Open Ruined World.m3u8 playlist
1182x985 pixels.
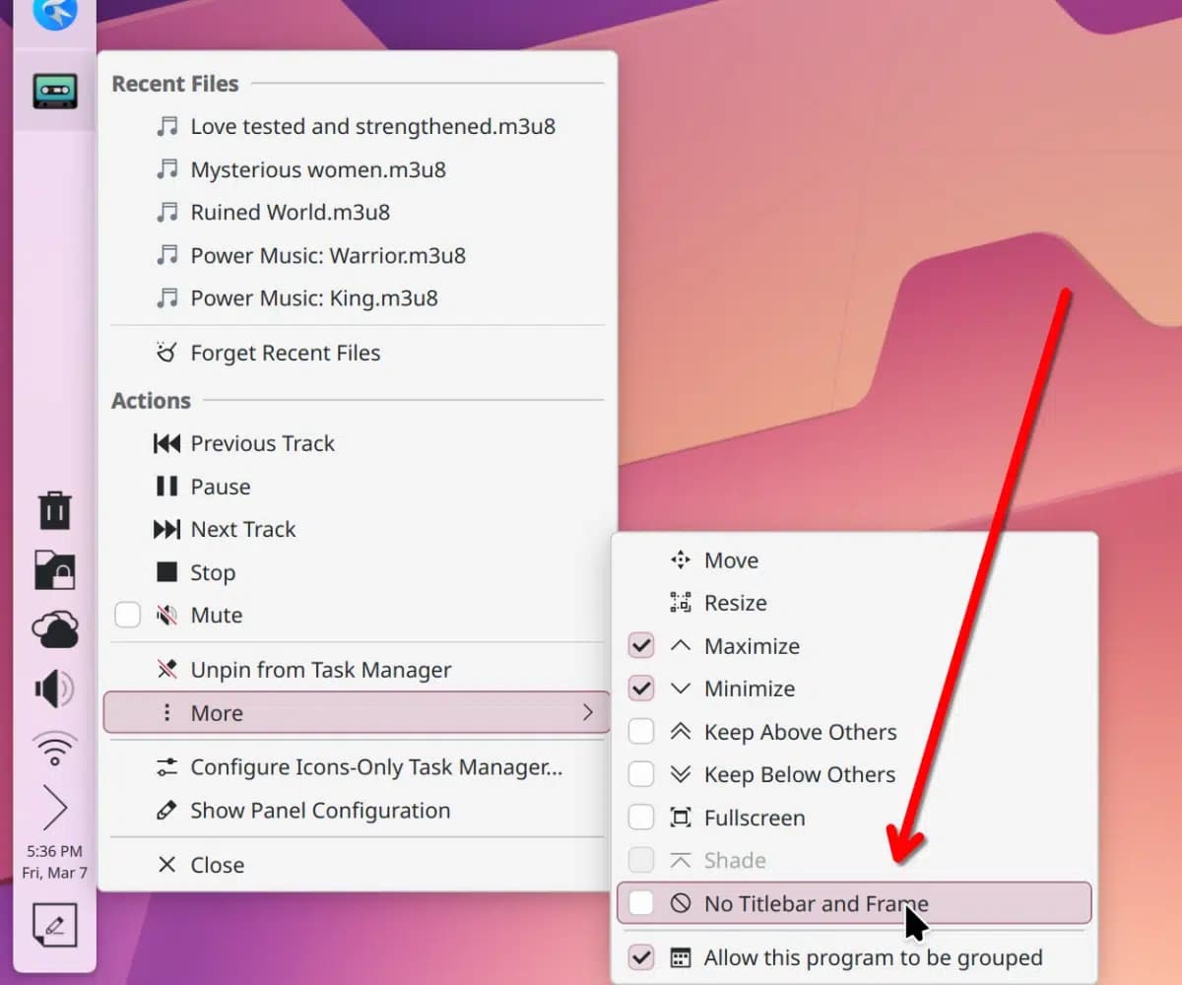coord(357,213)
